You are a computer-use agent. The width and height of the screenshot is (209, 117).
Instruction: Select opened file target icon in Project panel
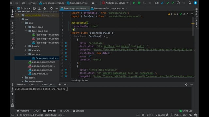coord(34,8)
